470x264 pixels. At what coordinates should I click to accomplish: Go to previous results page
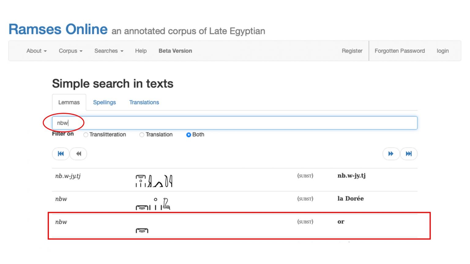coord(78,154)
